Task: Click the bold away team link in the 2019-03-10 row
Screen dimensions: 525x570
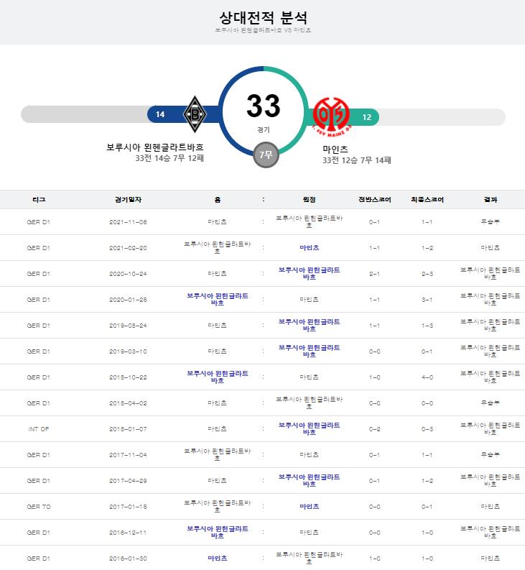Action: pyautogui.click(x=310, y=351)
